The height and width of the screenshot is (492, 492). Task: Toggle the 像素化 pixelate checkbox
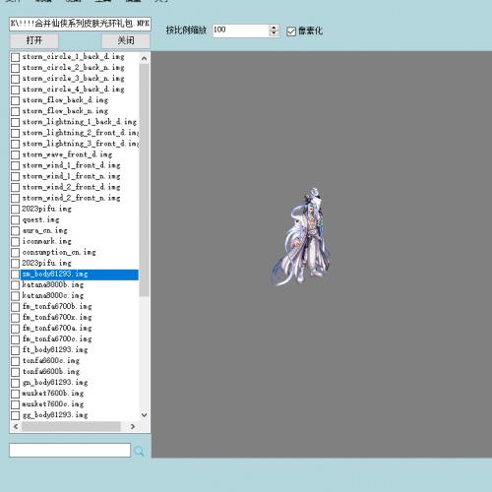click(x=291, y=31)
